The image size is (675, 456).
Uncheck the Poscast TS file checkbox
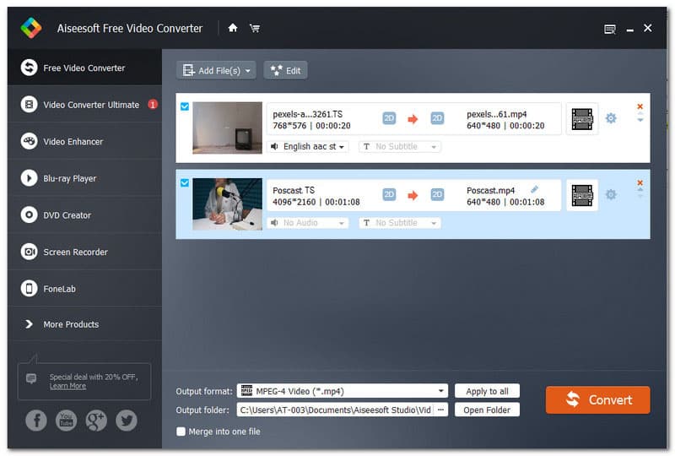[185, 182]
